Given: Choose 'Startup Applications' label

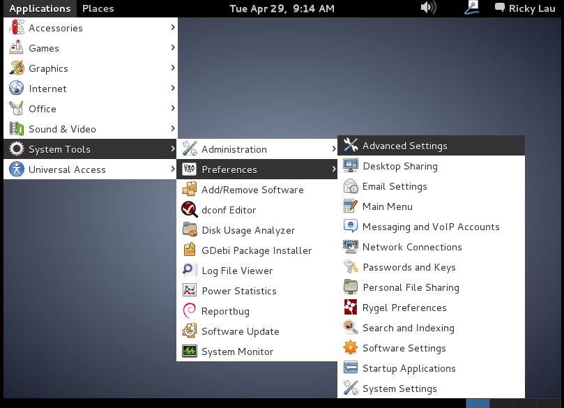Looking at the screenshot, I should (x=409, y=368).
